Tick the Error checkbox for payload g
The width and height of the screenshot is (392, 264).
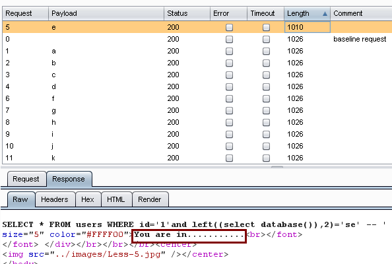[x=229, y=110]
